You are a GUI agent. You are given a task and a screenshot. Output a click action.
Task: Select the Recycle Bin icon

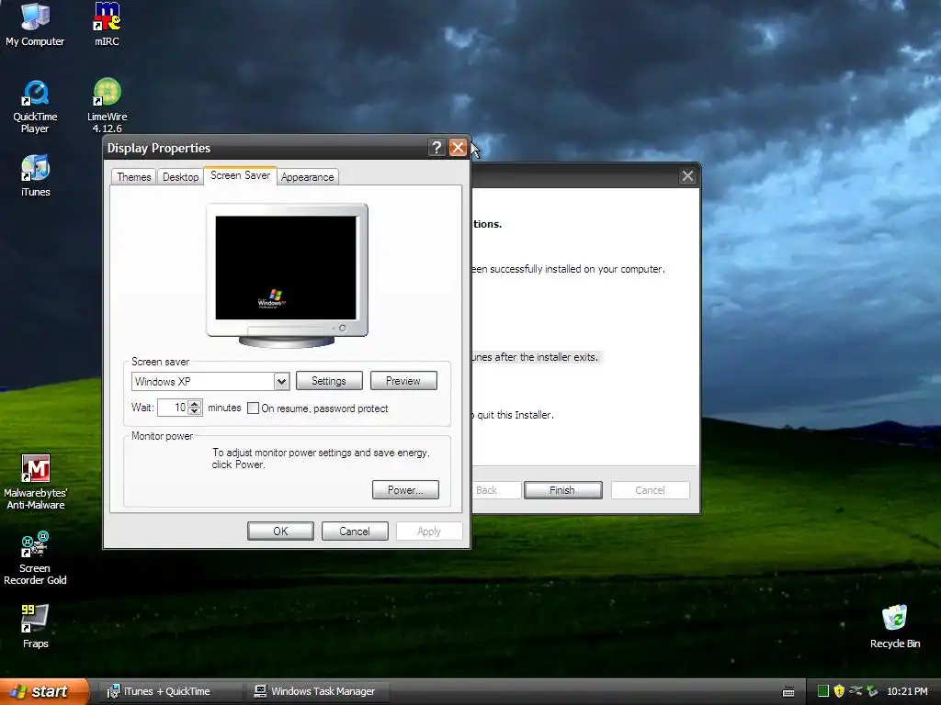[895, 626]
